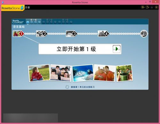This screenshot has width=160, height=124.
Task: Click the dimmed circular icon in top bar
Action: click(152, 7)
